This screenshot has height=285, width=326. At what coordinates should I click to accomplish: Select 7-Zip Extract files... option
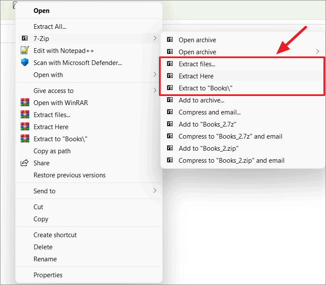click(243, 64)
